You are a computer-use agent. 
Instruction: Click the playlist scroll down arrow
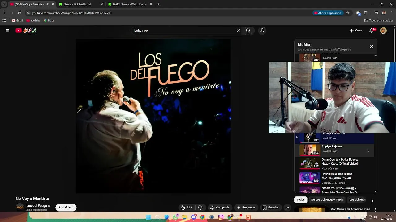pyautogui.click(x=375, y=191)
